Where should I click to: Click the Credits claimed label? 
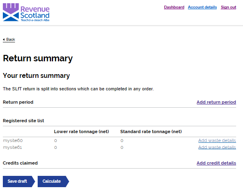tap(20, 163)
